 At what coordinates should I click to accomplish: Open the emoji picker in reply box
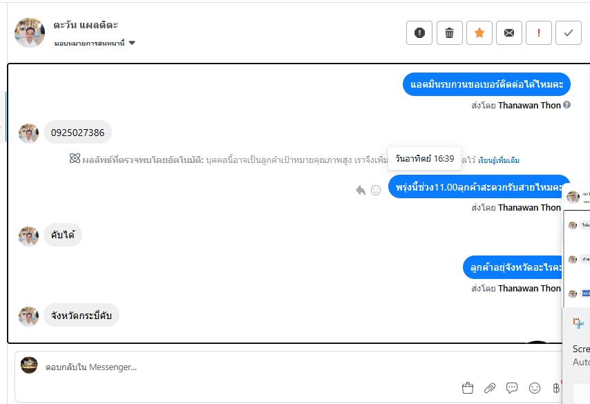534,388
